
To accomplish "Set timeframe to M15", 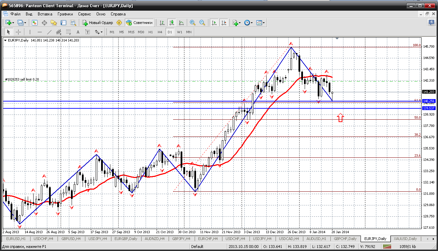I will point(131,32).
